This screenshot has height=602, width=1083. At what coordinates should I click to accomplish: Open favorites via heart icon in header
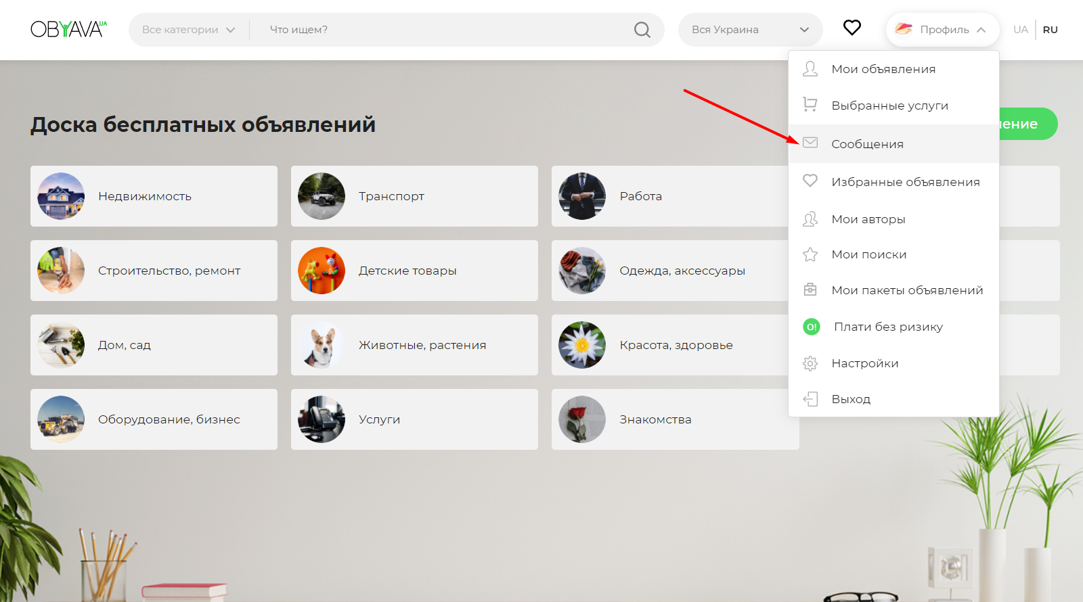point(852,28)
